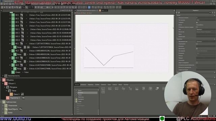
Task: Switch to the События bottom tab
Action: point(115,85)
